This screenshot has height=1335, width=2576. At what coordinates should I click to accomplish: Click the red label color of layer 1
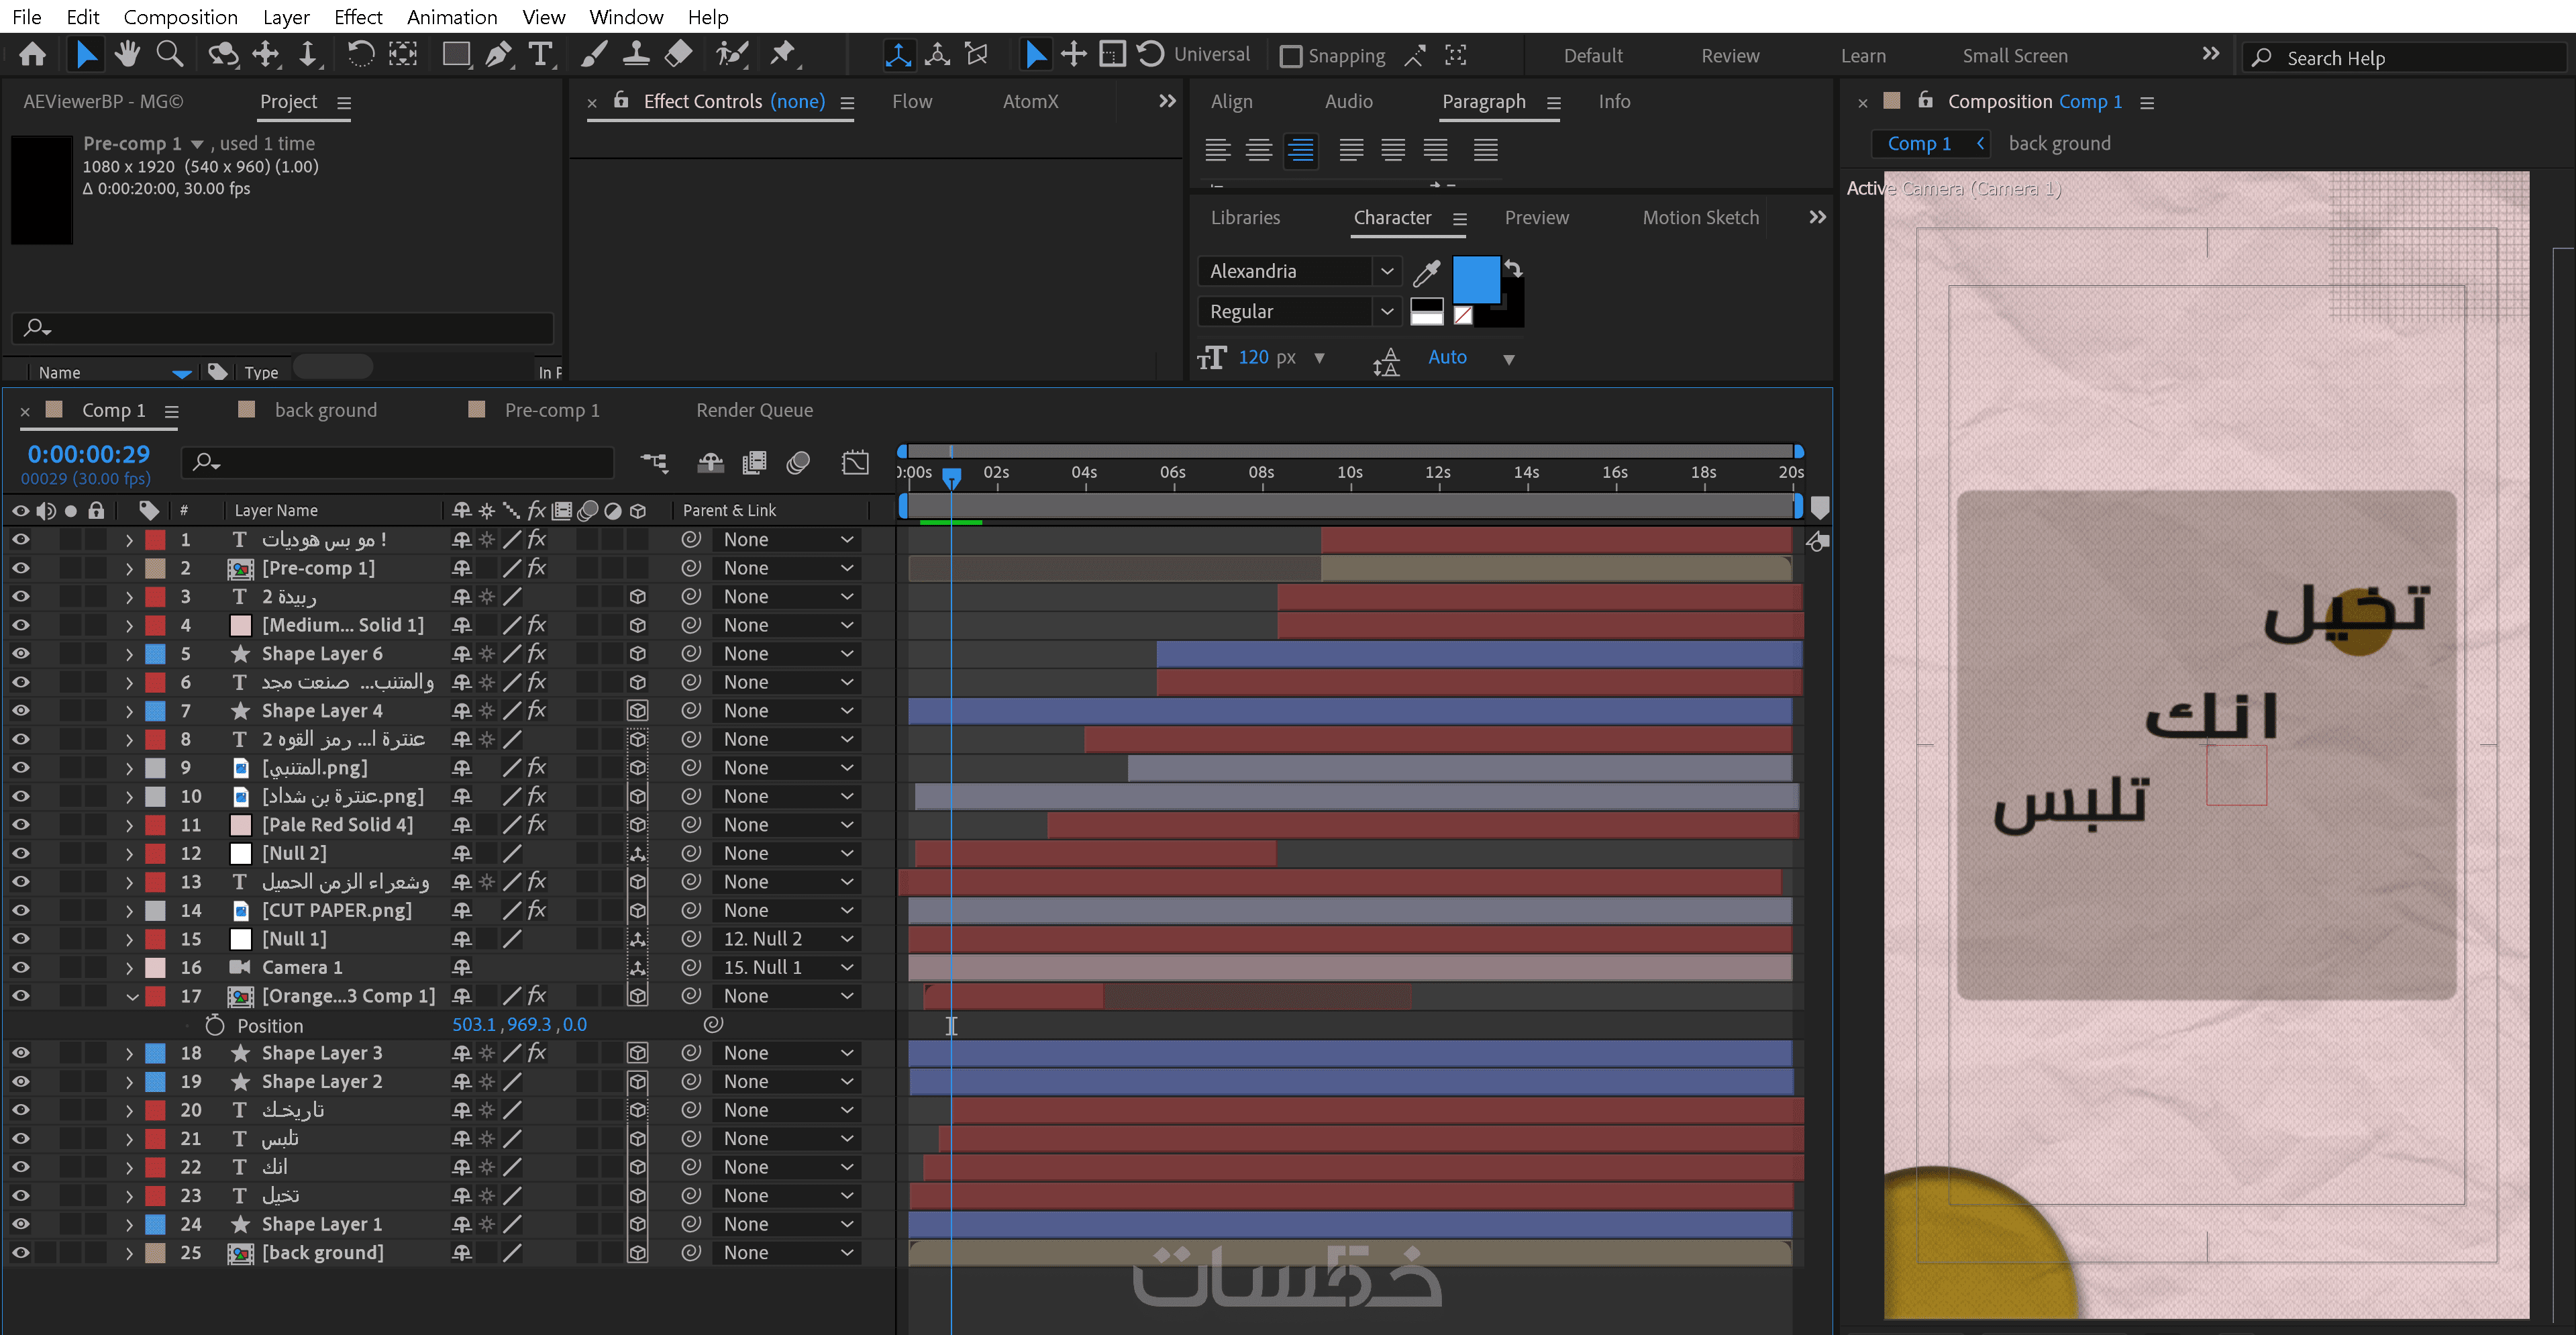coord(156,539)
